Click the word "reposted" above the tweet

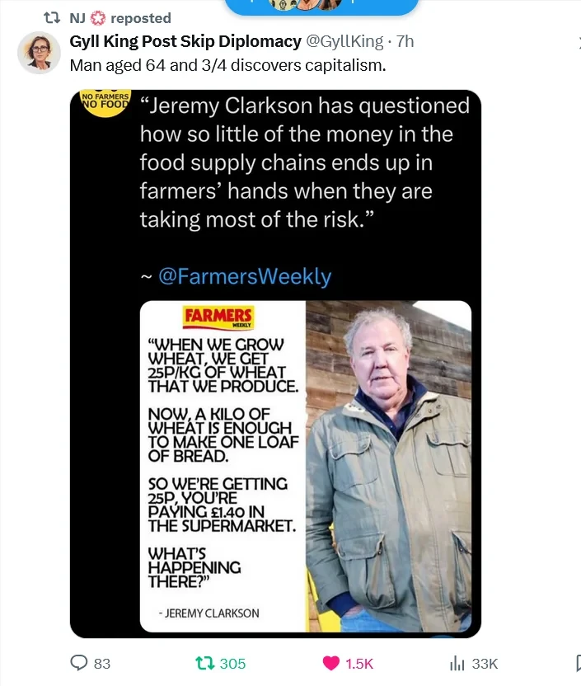pos(140,18)
